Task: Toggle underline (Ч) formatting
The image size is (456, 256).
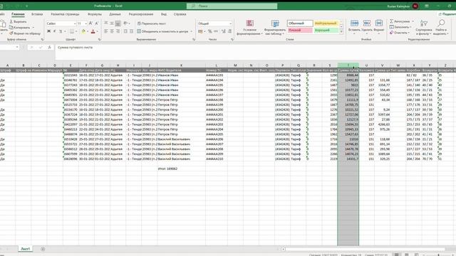Action: click(61, 31)
